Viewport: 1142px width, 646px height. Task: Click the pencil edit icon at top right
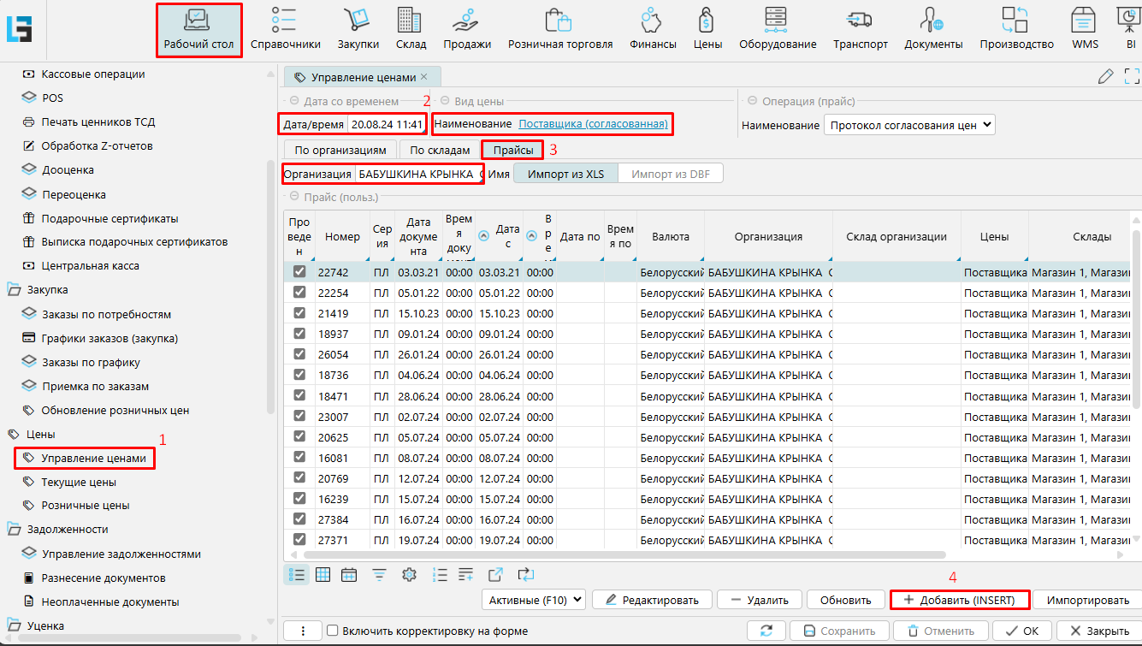coord(1105,77)
